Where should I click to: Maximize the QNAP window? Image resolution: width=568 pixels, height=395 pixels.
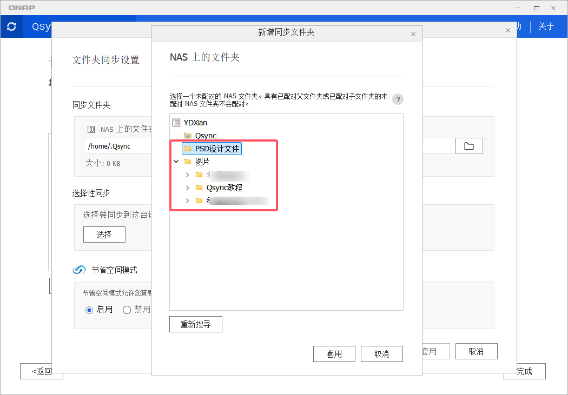coord(537,8)
